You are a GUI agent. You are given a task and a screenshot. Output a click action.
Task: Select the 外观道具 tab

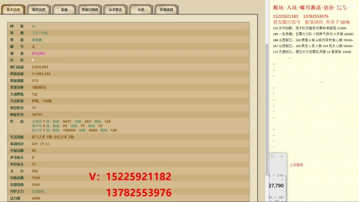166,10
